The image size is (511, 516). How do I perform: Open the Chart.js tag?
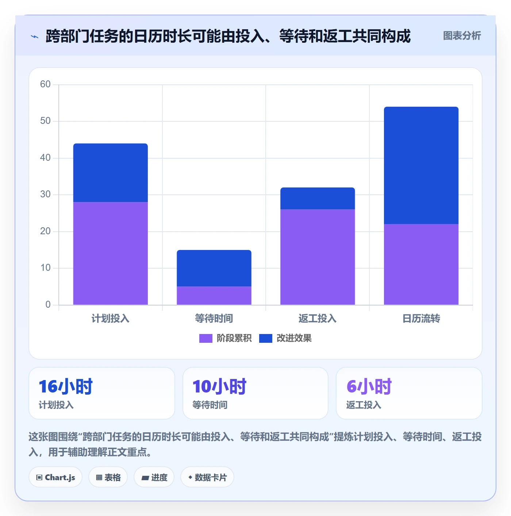(x=55, y=477)
